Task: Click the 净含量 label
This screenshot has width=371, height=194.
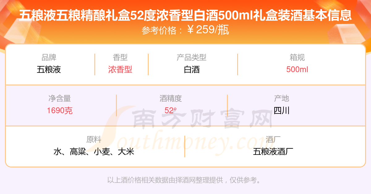Action: [60, 98]
